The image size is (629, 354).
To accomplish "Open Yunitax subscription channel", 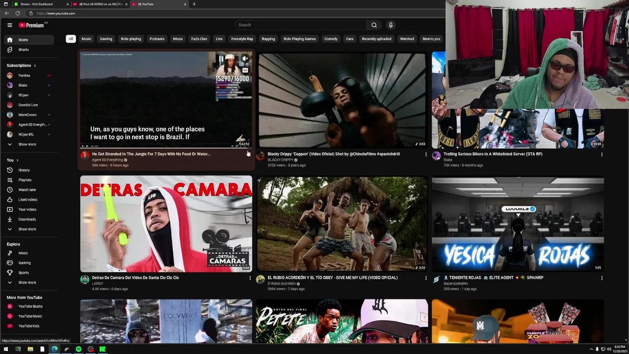I will pyautogui.click(x=29, y=76).
